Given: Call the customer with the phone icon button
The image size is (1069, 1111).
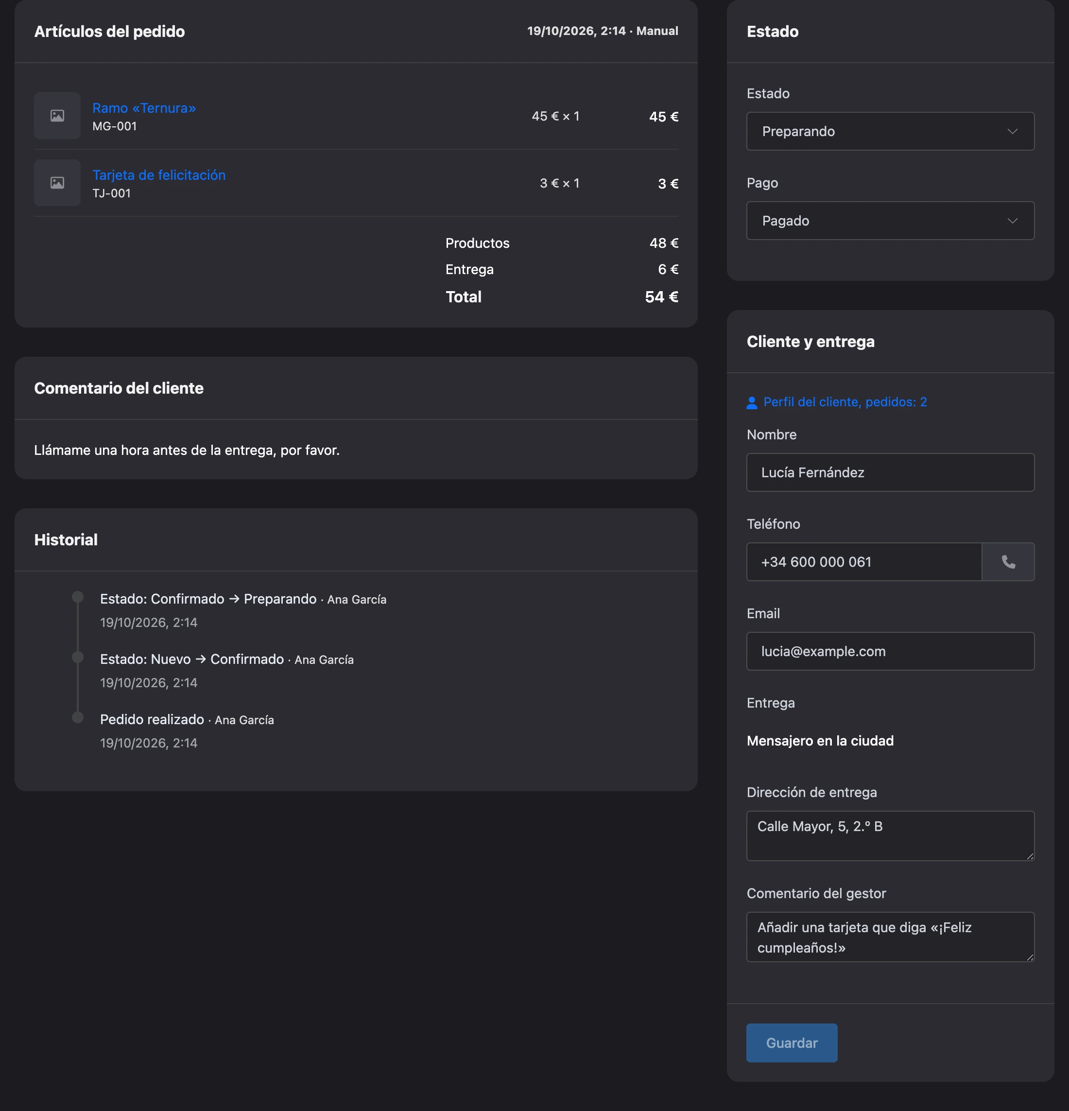Looking at the screenshot, I should (x=1008, y=562).
